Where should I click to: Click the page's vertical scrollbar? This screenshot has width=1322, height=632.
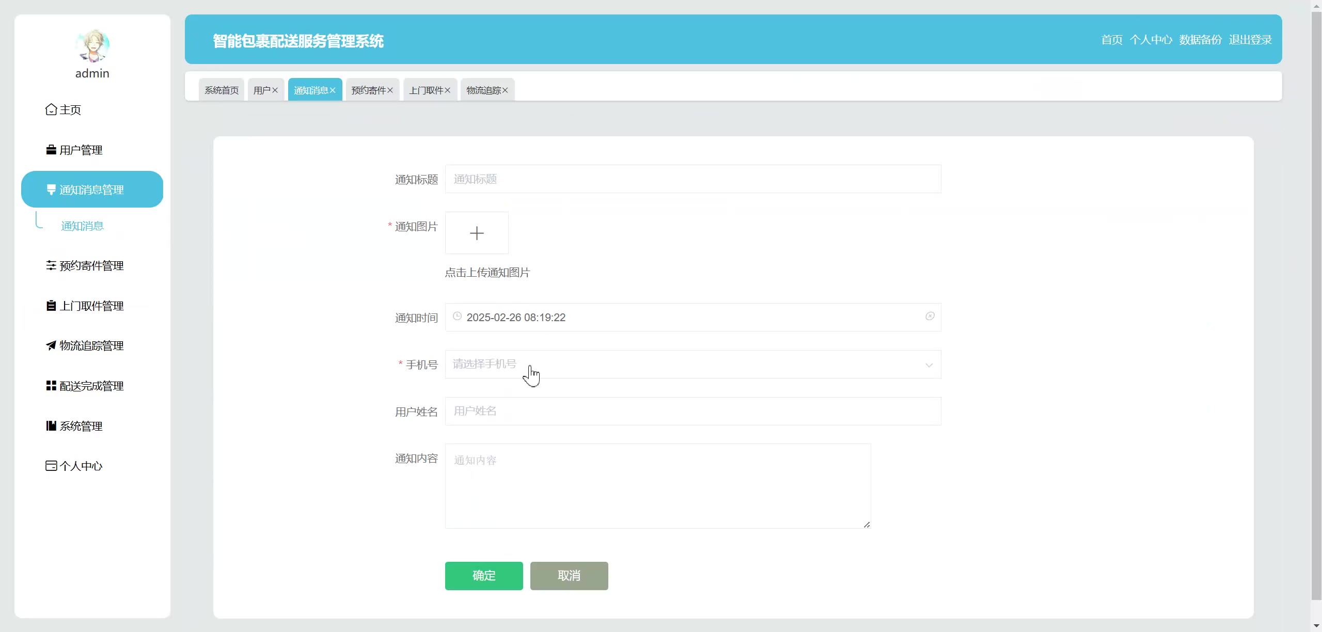point(1316,310)
